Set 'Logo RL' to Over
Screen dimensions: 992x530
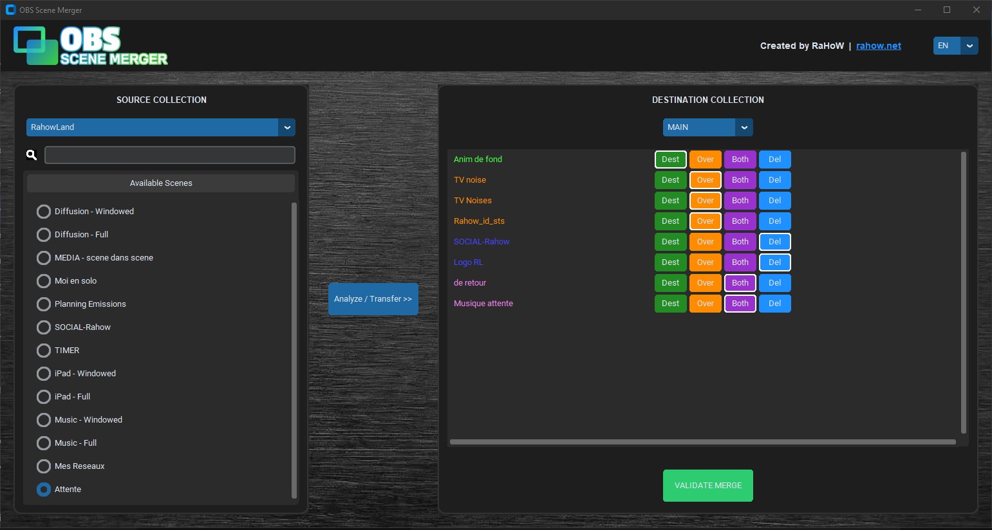pos(705,262)
